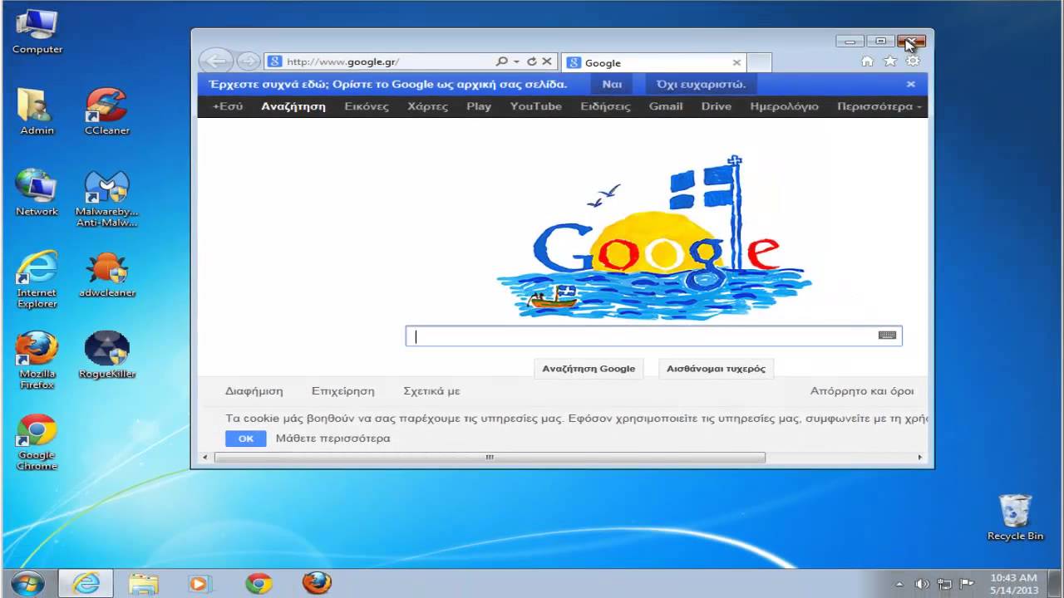The image size is (1064, 598).
Task: Open the Windows Start menu
Action: click(x=27, y=583)
